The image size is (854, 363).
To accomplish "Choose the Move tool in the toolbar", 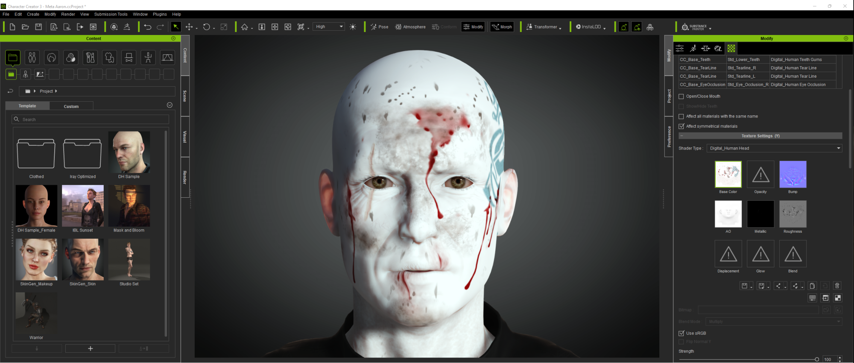I will pos(189,27).
